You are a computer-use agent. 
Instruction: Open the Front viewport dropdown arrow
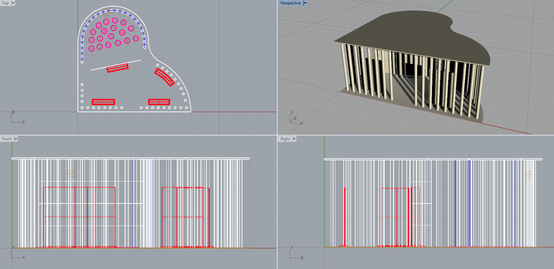point(16,139)
